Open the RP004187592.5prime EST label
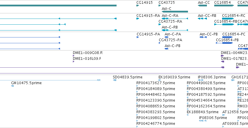Screen dimensions: 248x128 [x=206, y=95]
